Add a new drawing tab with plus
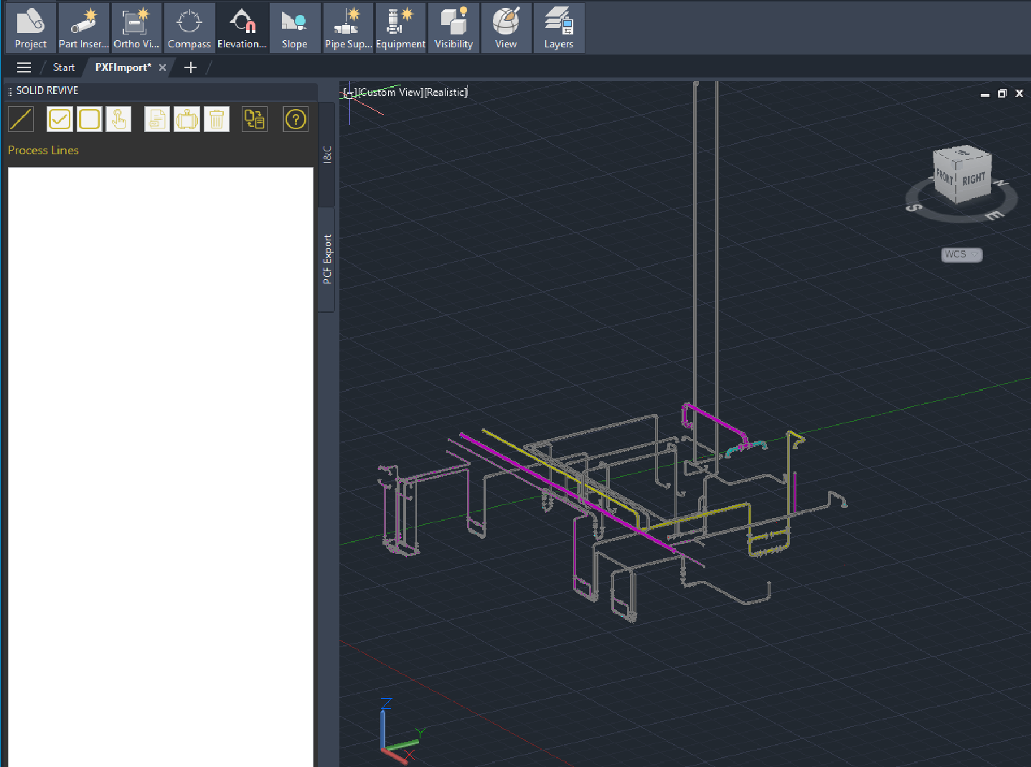 click(x=190, y=67)
